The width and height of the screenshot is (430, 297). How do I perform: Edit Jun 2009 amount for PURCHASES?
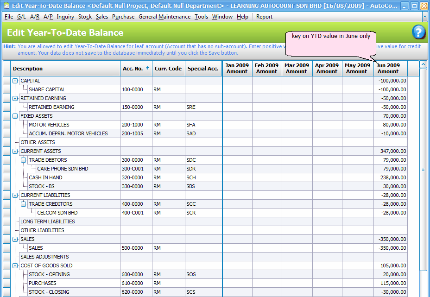point(390,283)
